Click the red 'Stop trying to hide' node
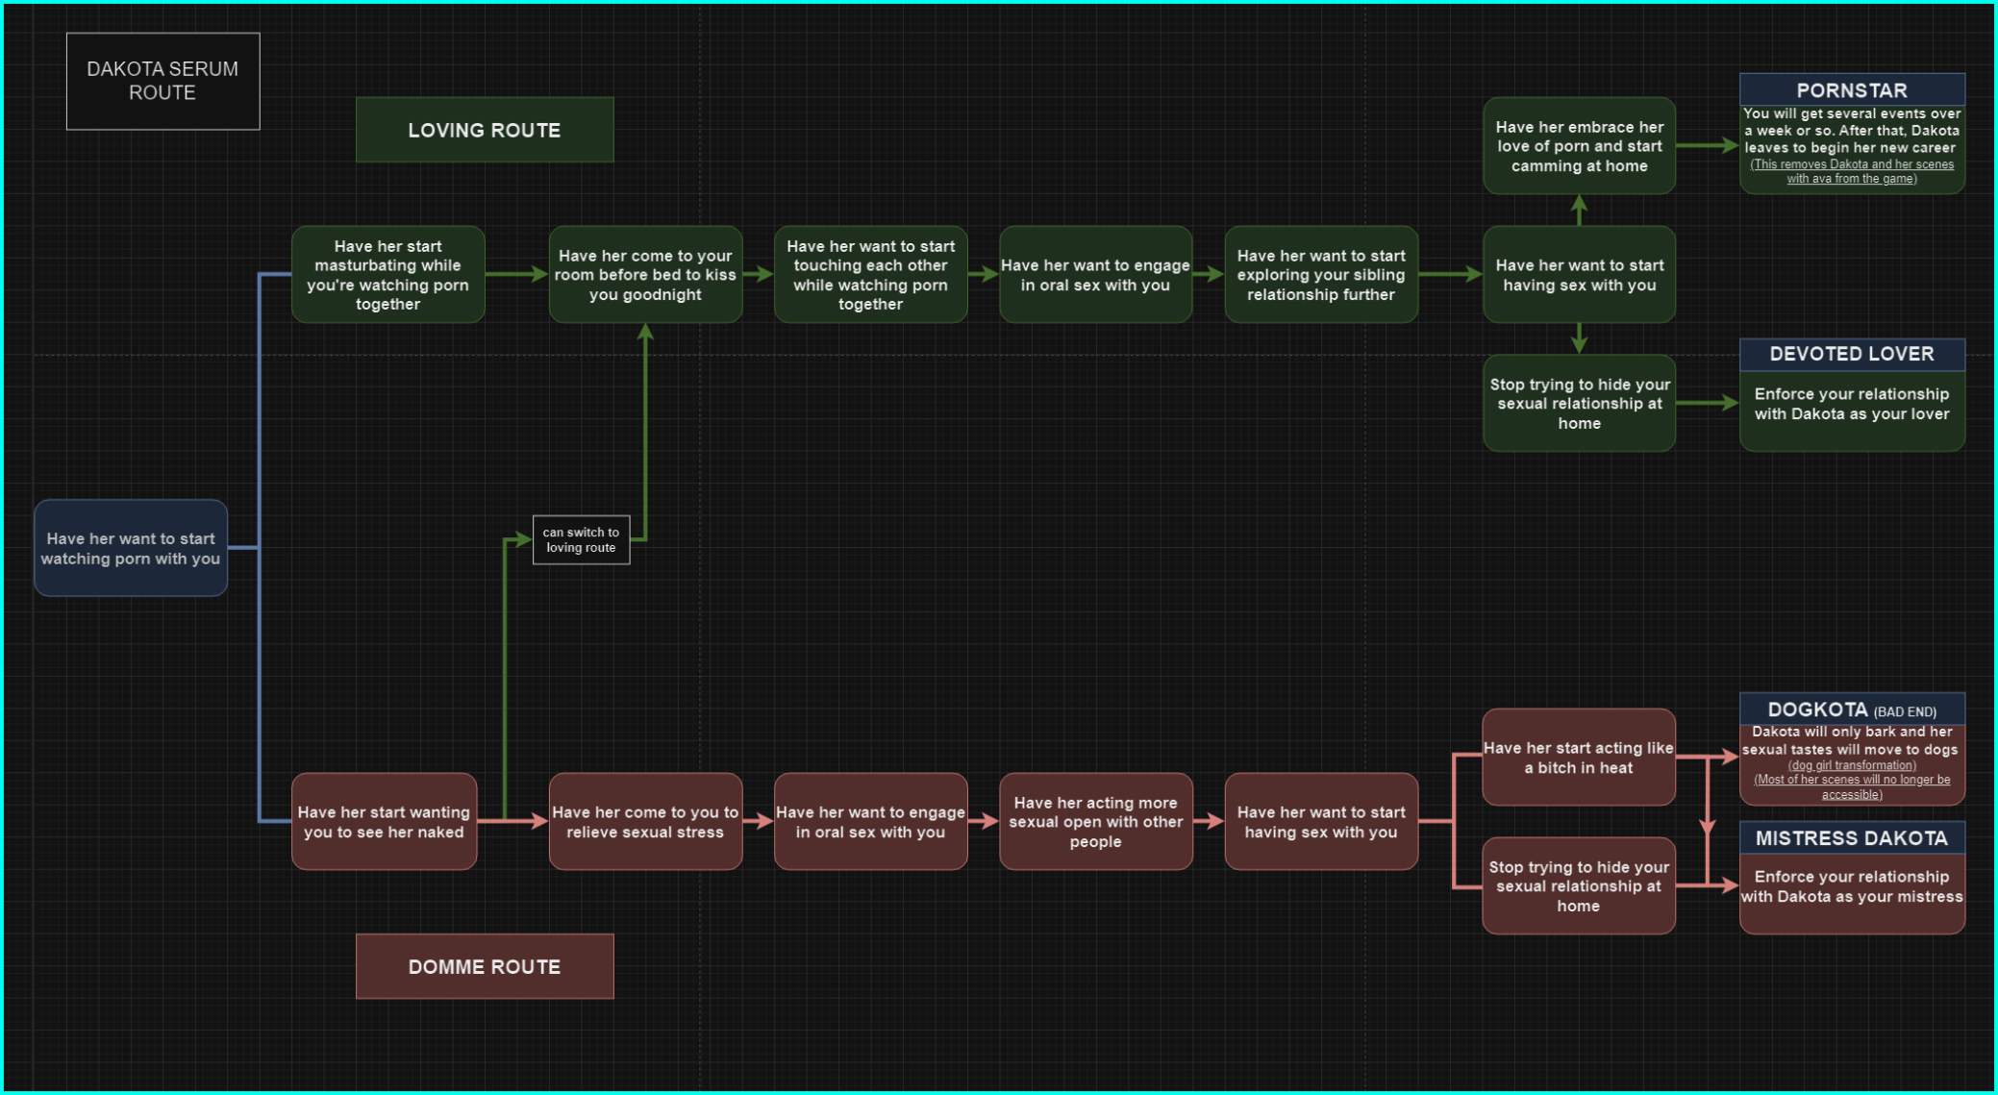1998x1095 pixels. click(x=1578, y=886)
